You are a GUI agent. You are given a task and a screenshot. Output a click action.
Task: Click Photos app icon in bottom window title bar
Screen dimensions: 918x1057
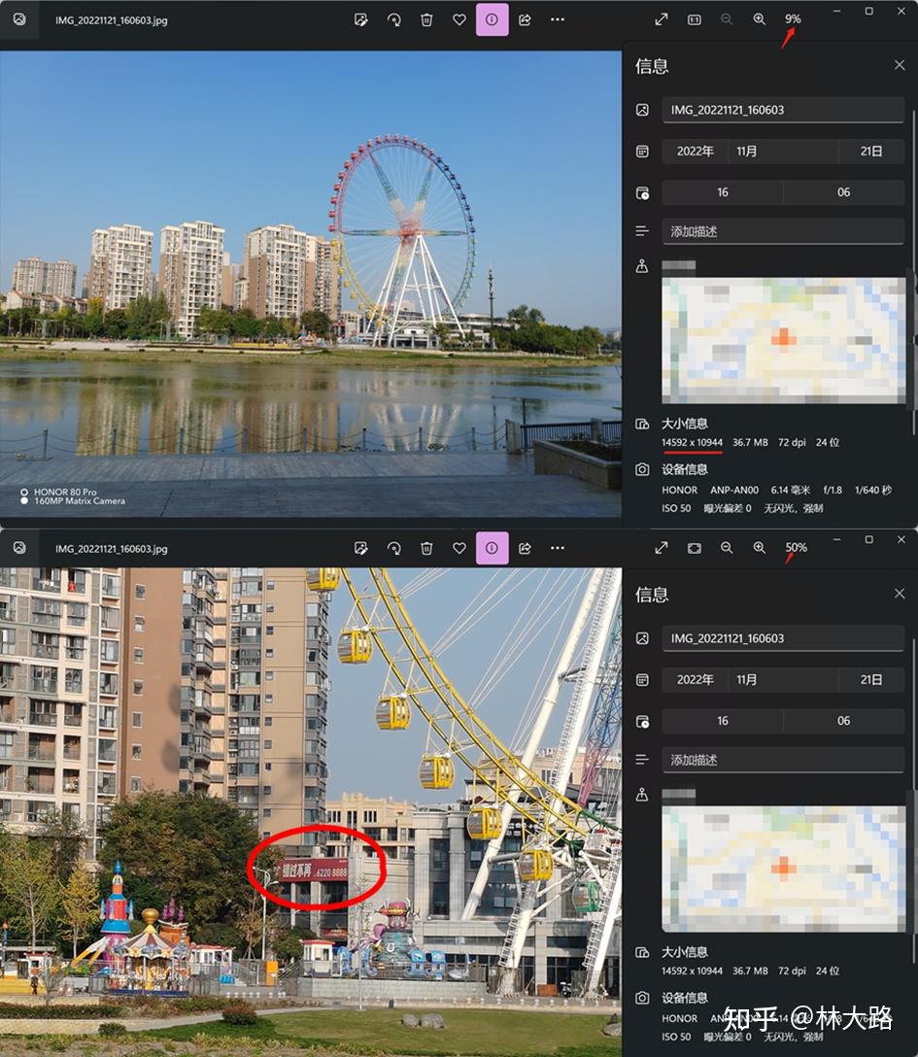pyautogui.click(x=19, y=548)
